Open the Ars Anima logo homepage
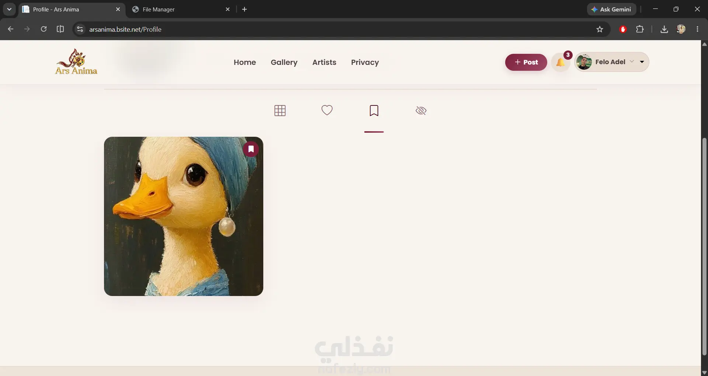This screenshot has height=376, width=708. 76,62
